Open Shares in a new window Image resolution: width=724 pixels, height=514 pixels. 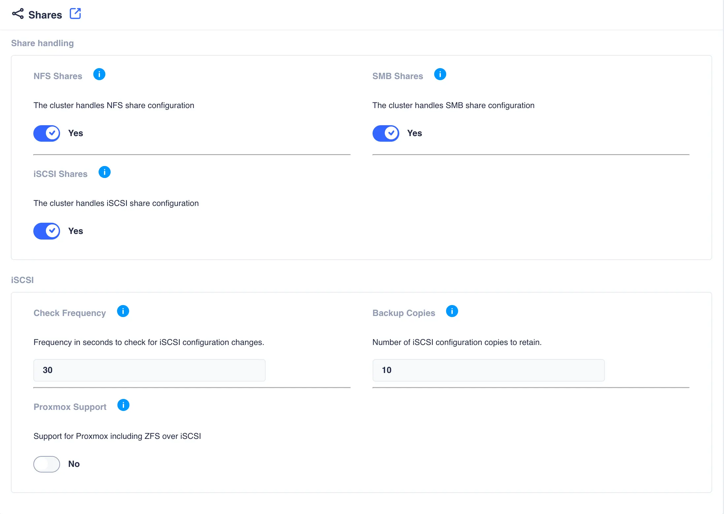click(76, 14)
